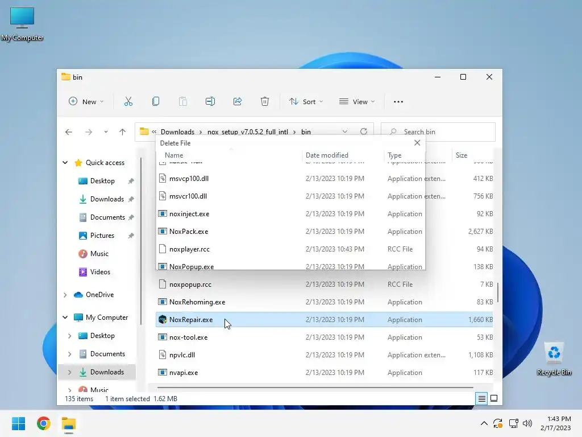
Task: Open the Sort dropdown menu
Action: pyautogui.click(x=306, y=101)
